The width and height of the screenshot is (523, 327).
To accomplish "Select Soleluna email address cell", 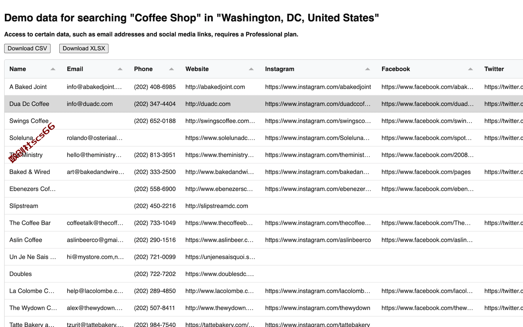I will click(95, 138).
